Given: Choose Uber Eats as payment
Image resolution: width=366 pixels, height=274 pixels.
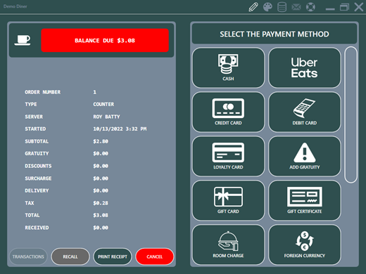Looking at the screenshot, I should click(x=305, y=68).
